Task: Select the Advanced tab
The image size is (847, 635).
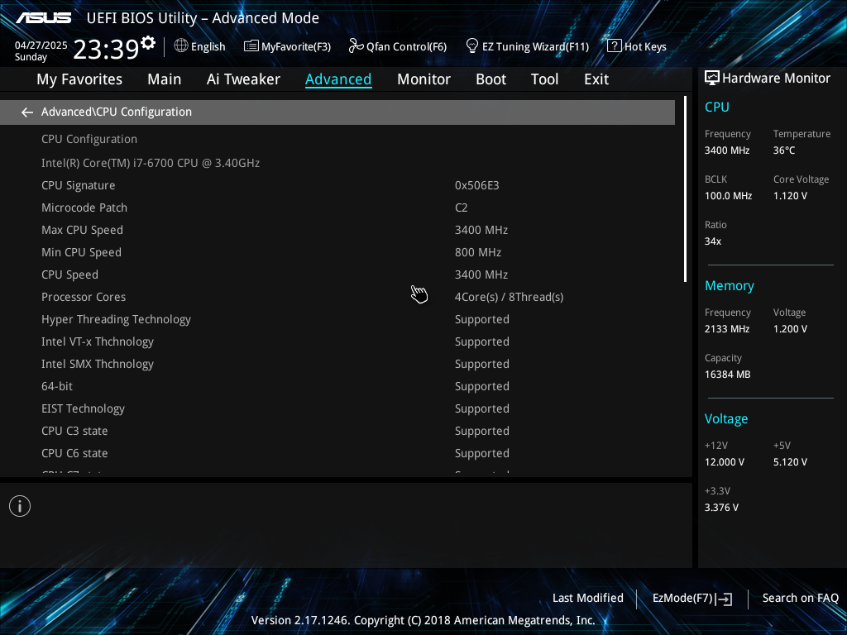Action: 338,79
